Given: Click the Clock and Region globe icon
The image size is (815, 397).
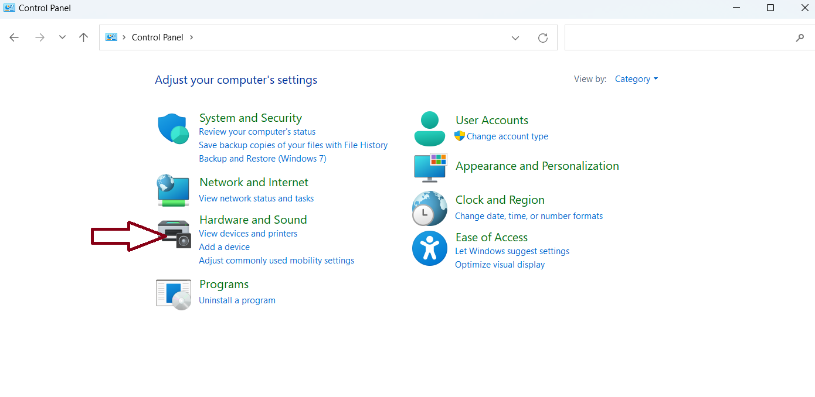Looking at the screenshot, I should coord(430,208).
